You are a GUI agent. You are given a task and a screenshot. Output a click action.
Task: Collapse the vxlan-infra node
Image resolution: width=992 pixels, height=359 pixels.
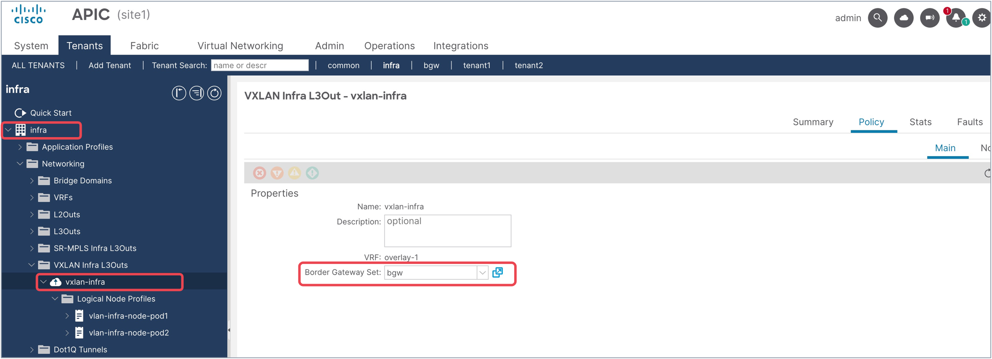(x=43, y=282)
